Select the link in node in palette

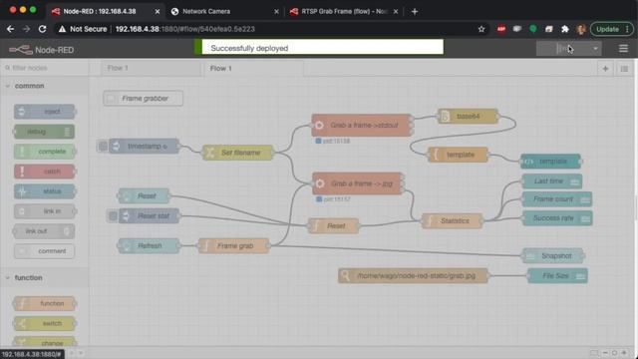(x=44, y=211)
